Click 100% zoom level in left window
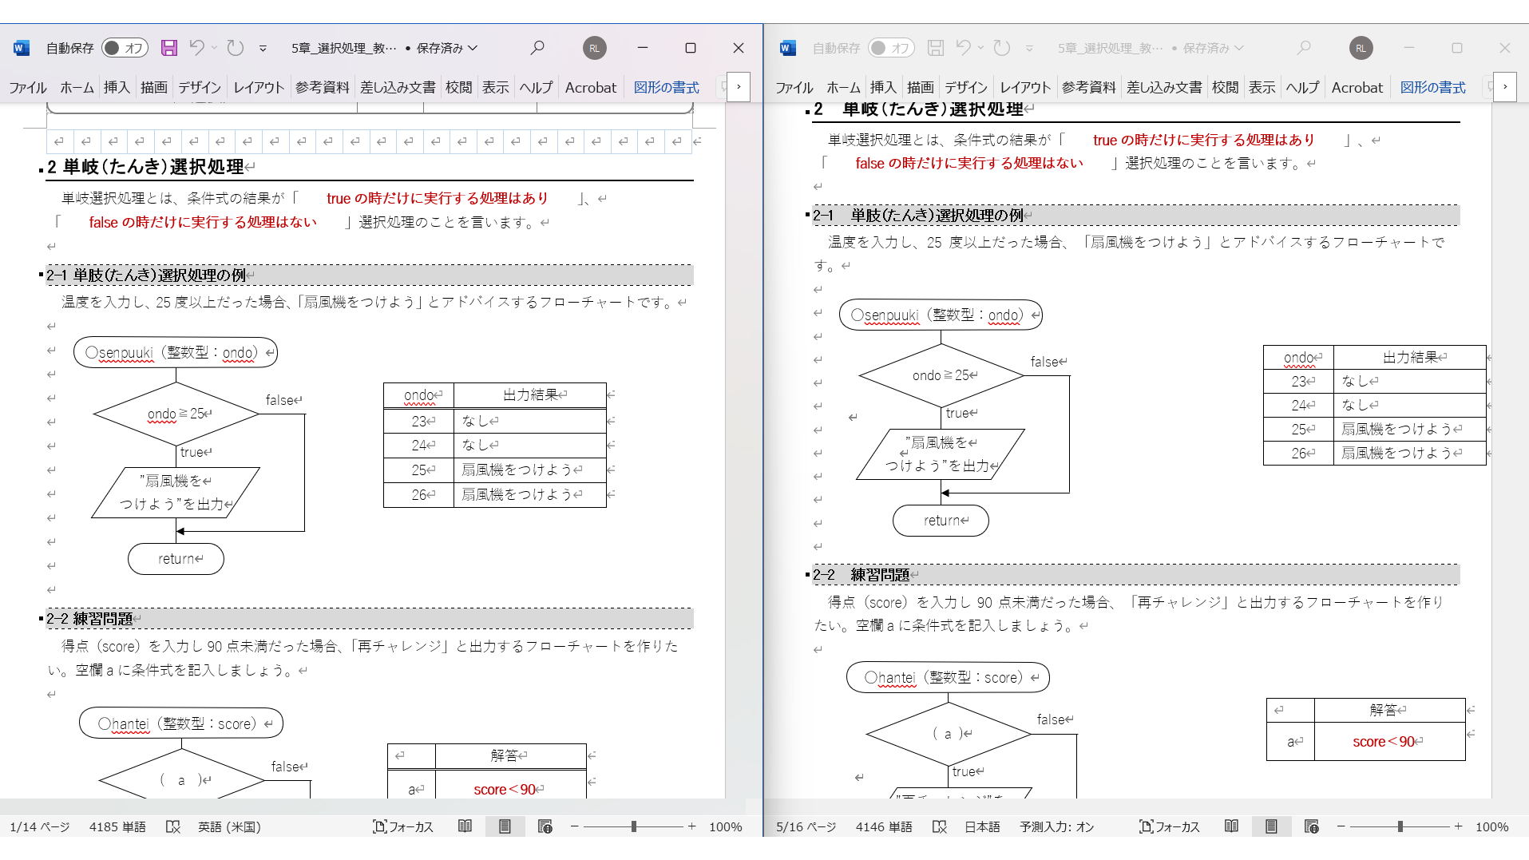Image resolution: width=1529 pixels, height=860 pixels. pyautogui.click(x=726, y=826)
